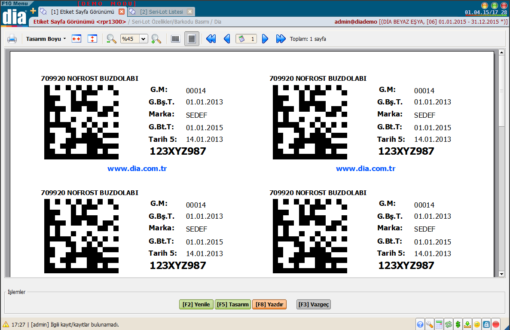The width and height of the screenshot is (510, 330).
Task: Click the 'İlgili kayıt/kayıtlar bulunamadı' status message
Action: [85, 324]
